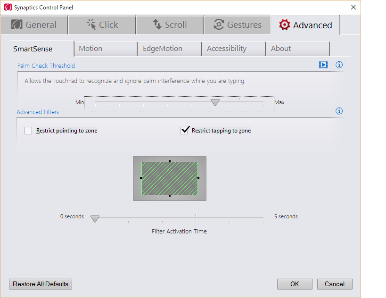The width and height of the screenshot is (386, 298).
Task: Enable Restrict pointing to zone checkbox
Action: pyautogui.click(x=28, y=131)
